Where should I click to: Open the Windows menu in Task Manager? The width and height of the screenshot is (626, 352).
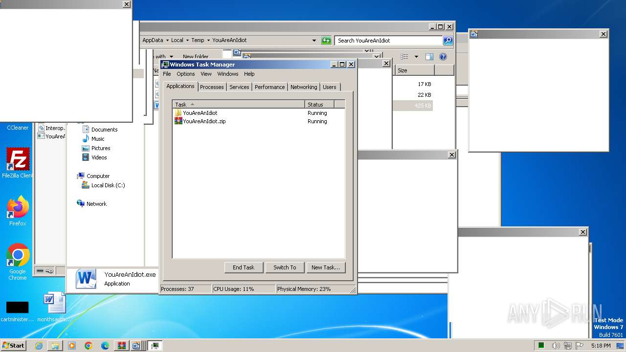pyautogui.click(x=228, y=74)
